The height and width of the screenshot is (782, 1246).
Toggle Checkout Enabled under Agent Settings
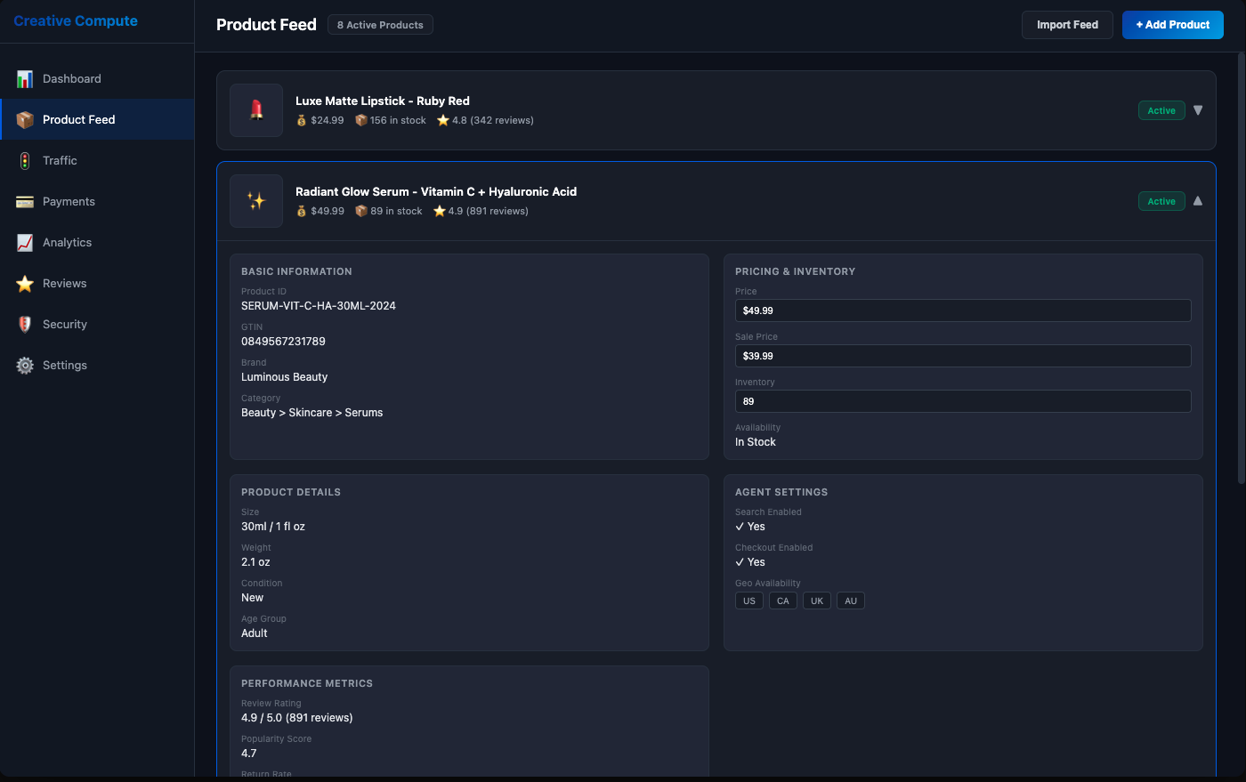click(x=750, y=561)
